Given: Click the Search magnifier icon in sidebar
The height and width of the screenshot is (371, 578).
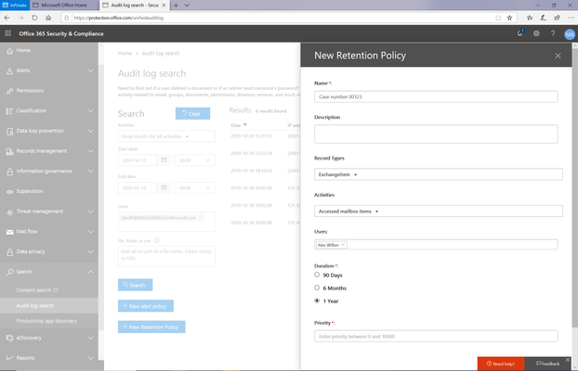Looking at the screenshot, I should pyautogui.click(x=10, y=273).
